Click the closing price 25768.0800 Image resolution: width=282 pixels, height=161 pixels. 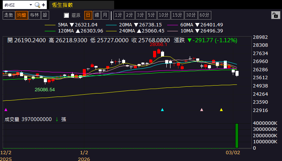click(x=154, y=40)
